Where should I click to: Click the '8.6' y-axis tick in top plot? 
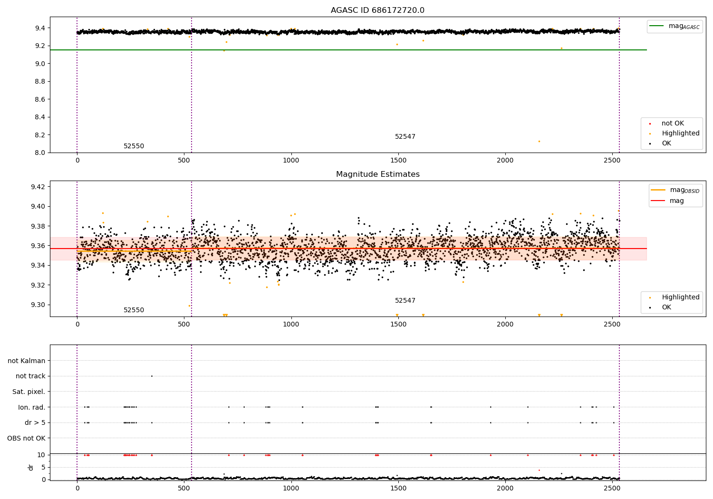(40, 99)
